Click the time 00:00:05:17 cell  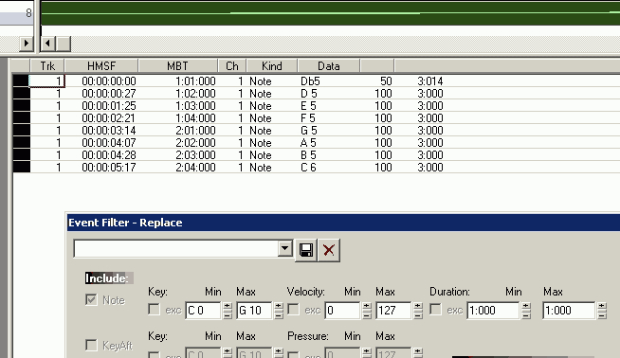(109, 168)
